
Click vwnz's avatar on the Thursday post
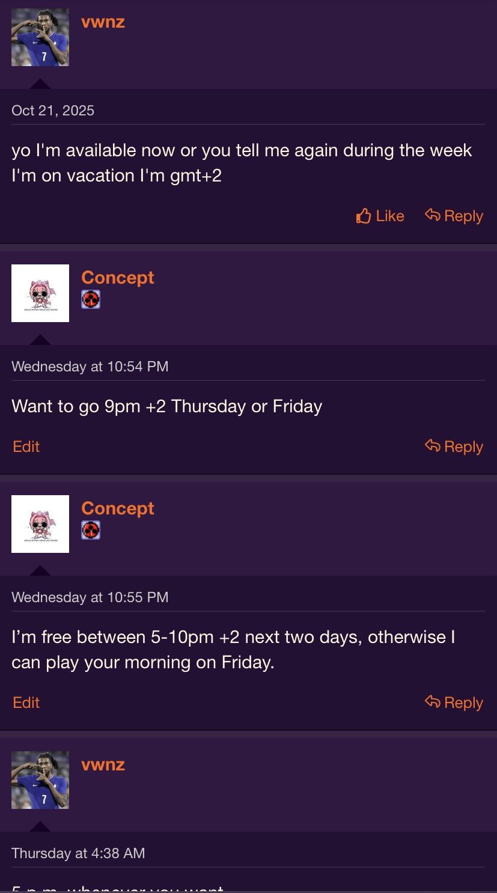[40, 780]
